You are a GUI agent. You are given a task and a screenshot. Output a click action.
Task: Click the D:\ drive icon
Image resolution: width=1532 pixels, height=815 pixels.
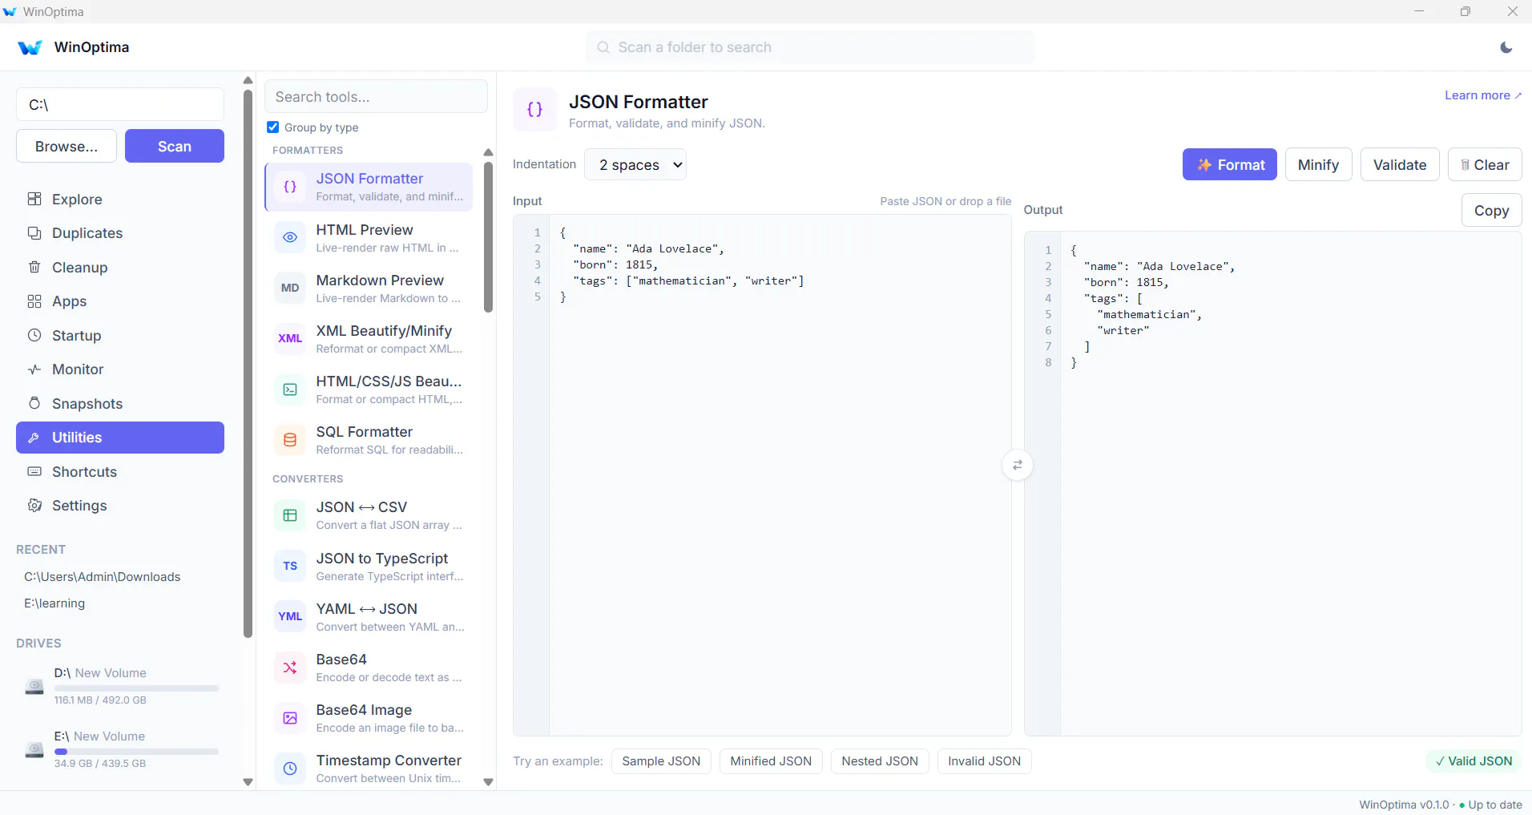click(34, 686)
